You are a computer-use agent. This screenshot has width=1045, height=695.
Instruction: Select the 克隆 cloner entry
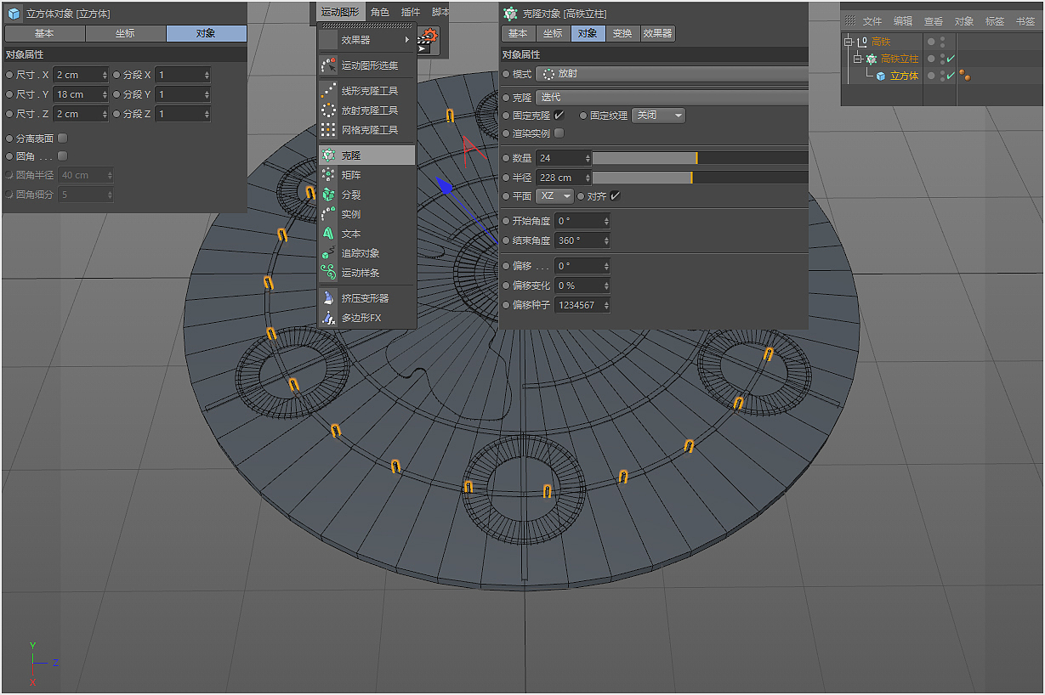pos(367,155)
